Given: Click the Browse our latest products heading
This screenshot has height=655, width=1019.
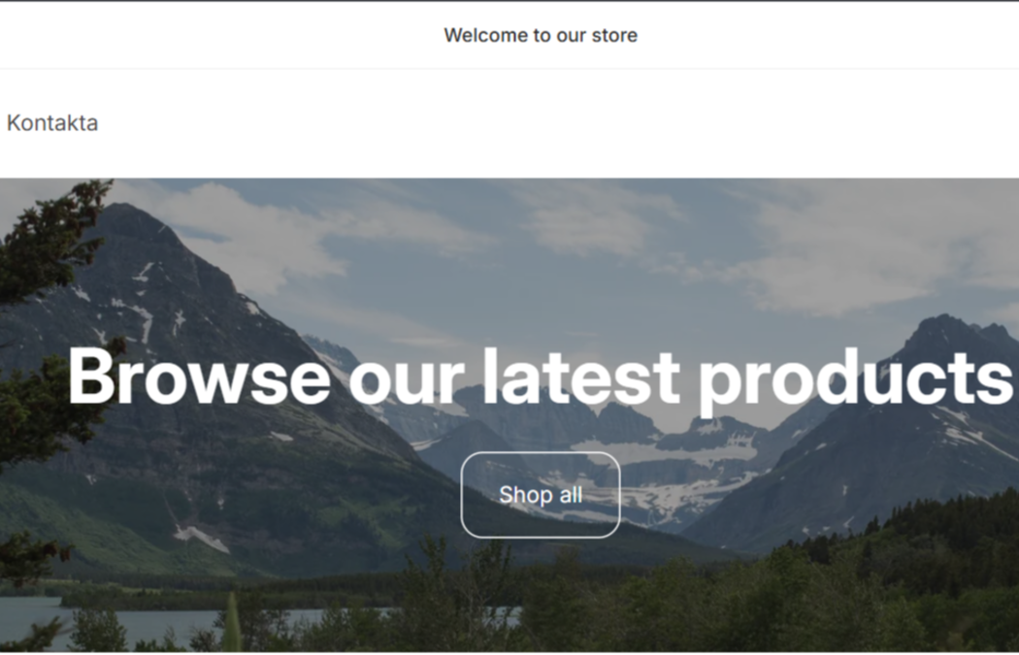Looking at the screenshot, I should pyautogui.click(x=541, y=378).
